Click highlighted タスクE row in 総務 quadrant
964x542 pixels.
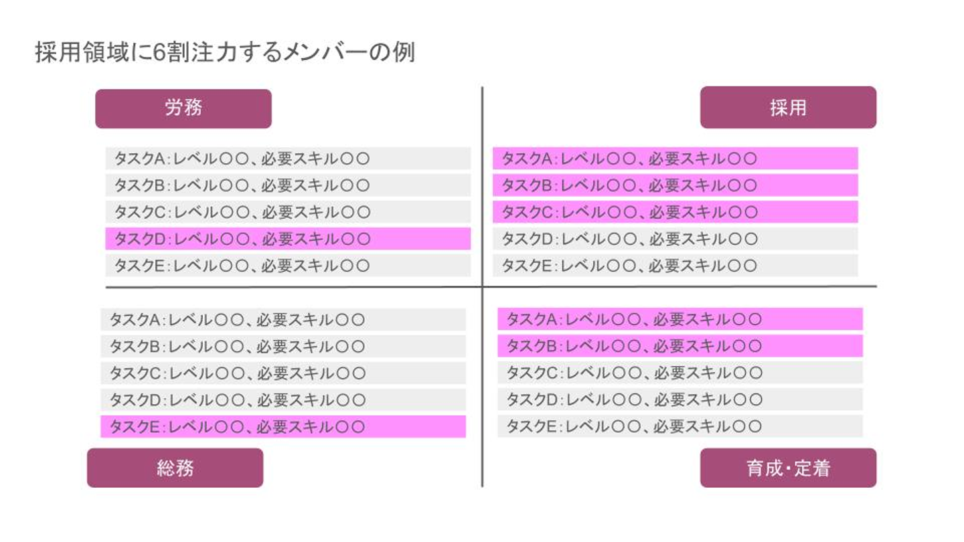click(x=283, y=426)
